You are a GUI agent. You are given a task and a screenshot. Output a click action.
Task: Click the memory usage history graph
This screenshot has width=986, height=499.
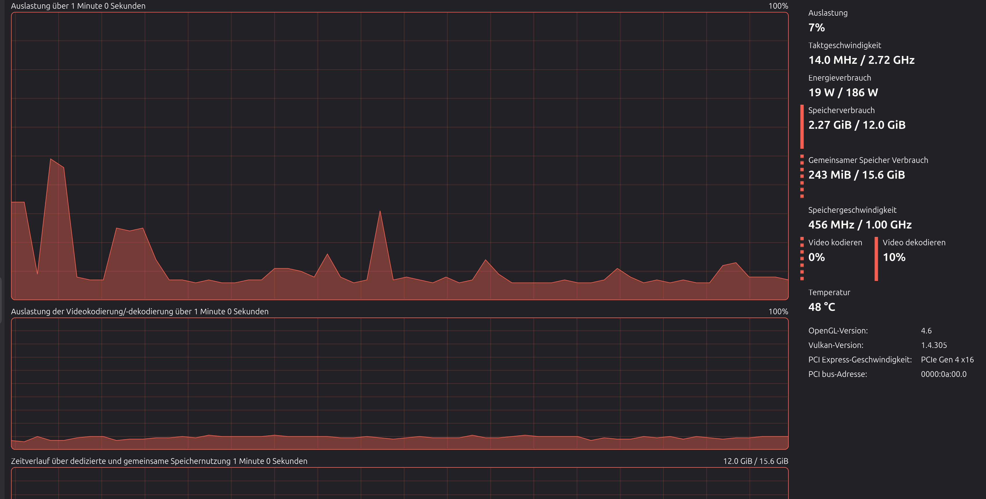point(400,484)
